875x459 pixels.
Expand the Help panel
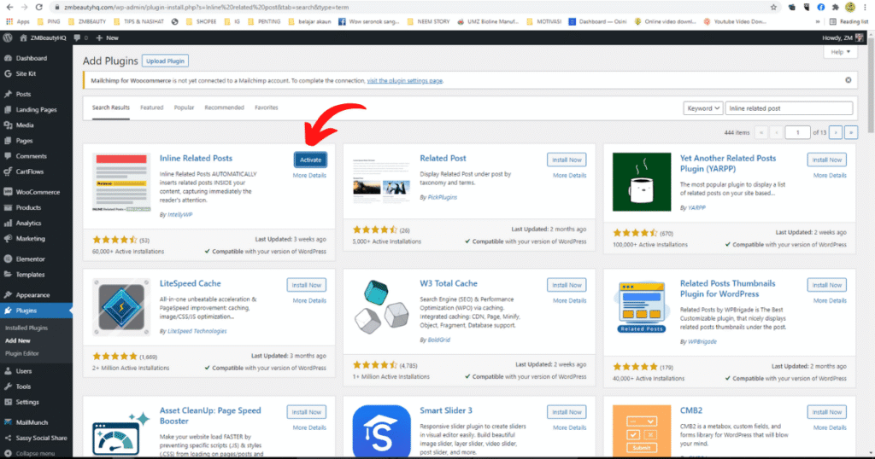click(841, 52)
